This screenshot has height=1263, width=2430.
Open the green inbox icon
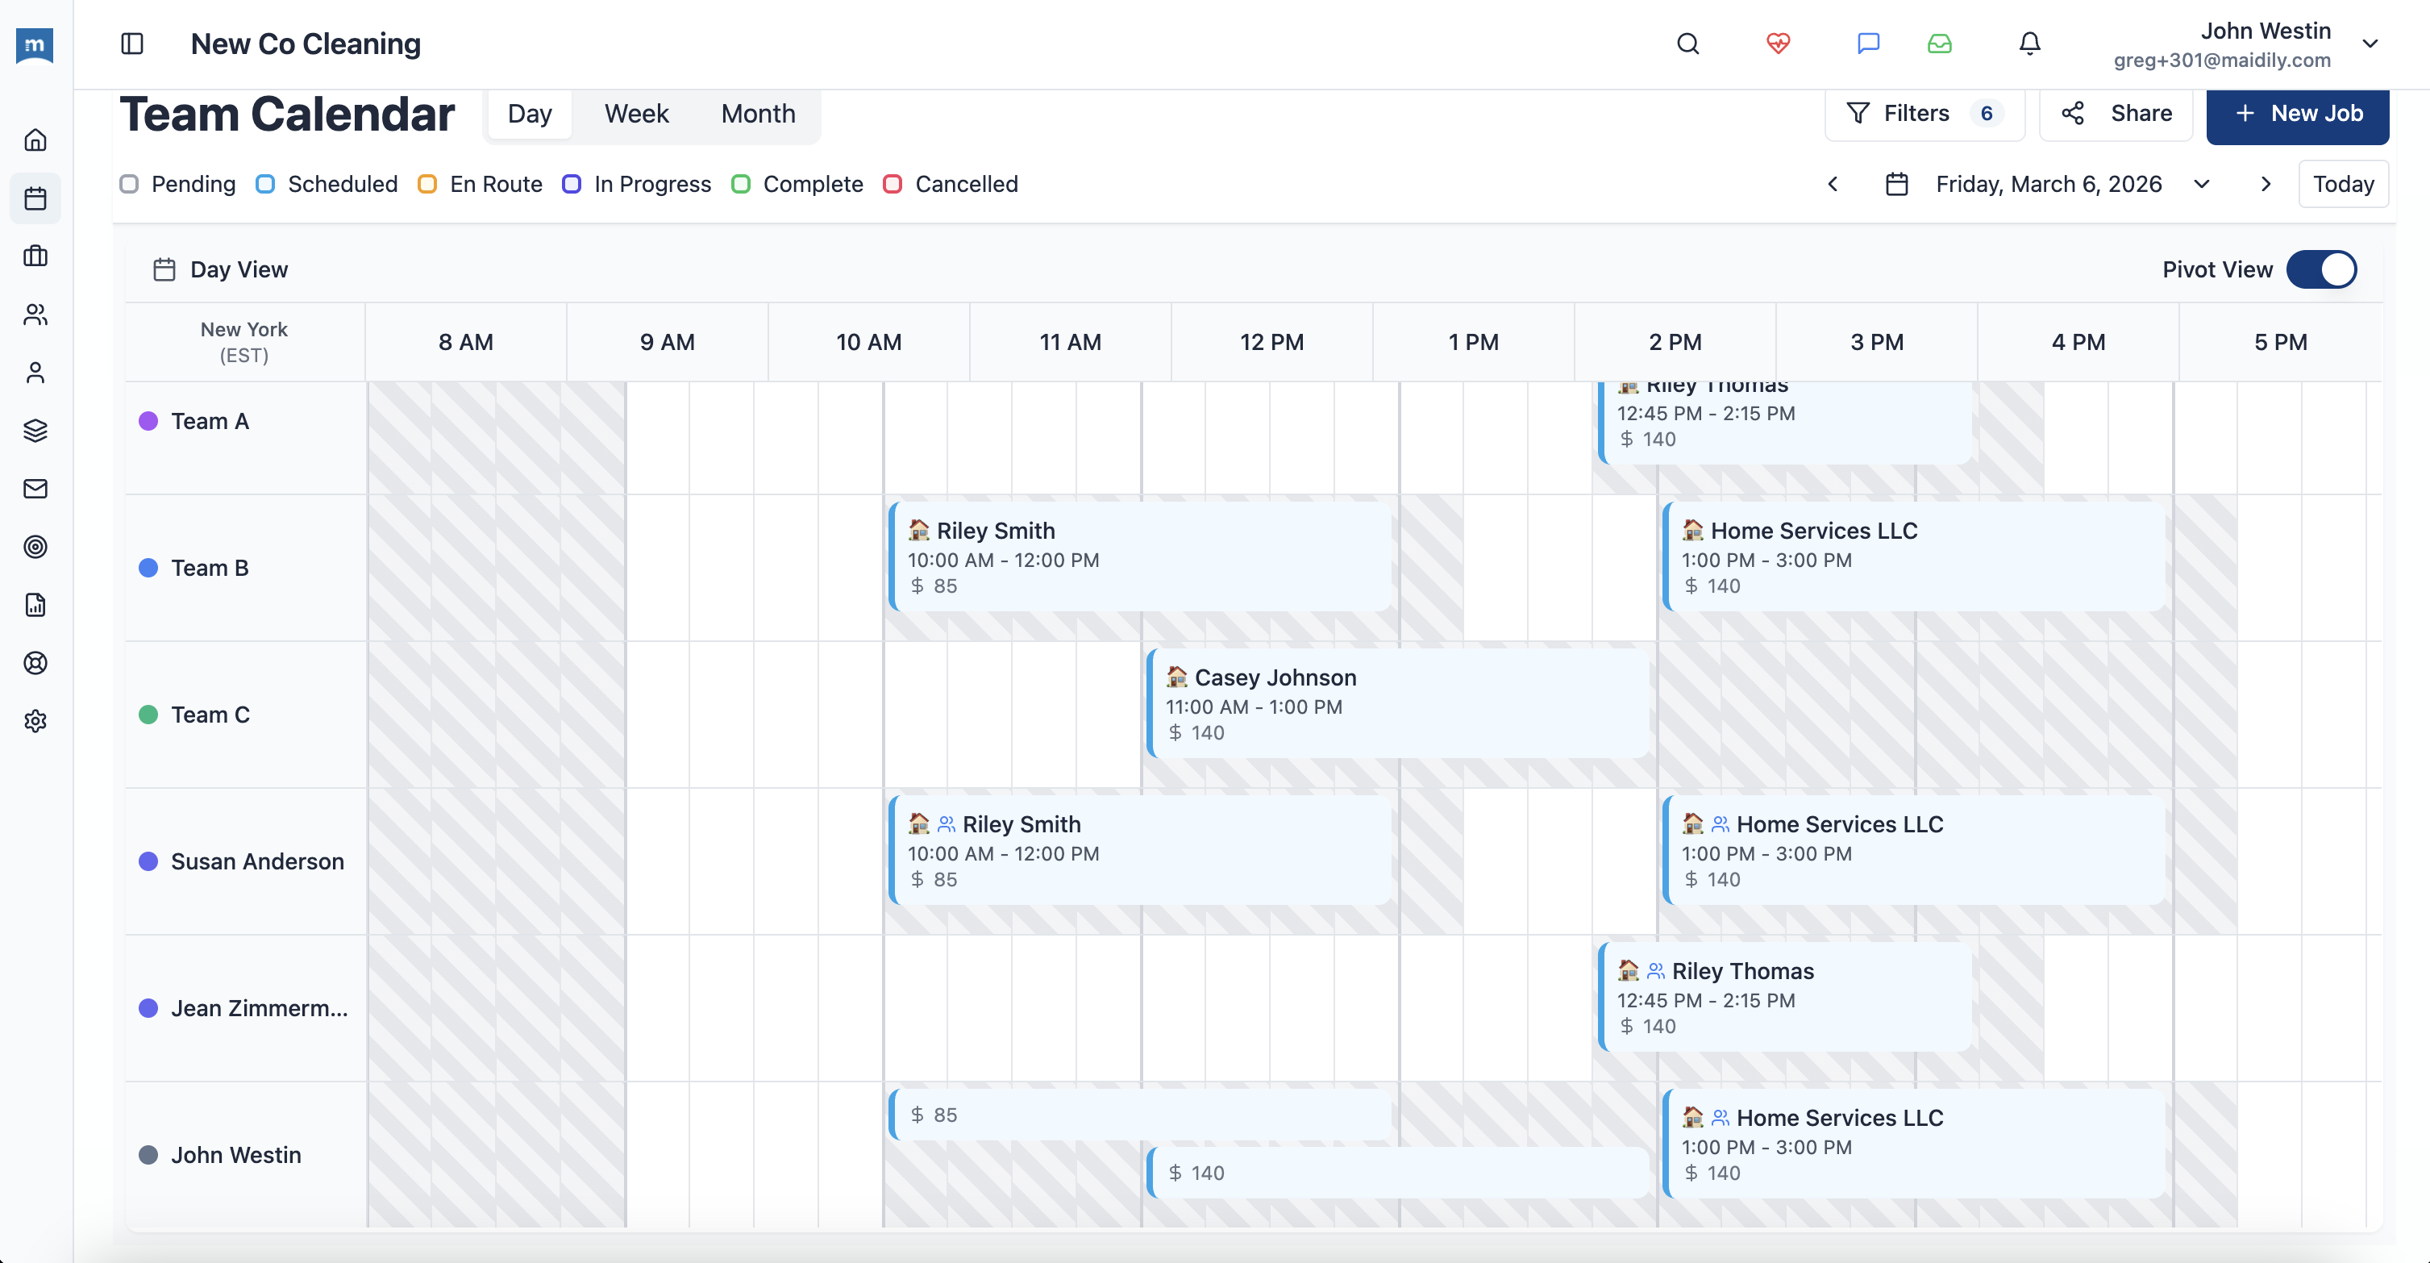(1940, 44)
